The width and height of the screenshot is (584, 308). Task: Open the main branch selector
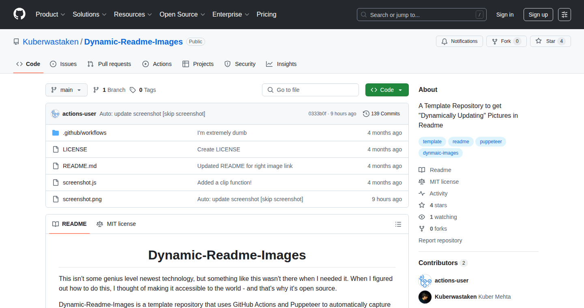click(x=67, y=90)
